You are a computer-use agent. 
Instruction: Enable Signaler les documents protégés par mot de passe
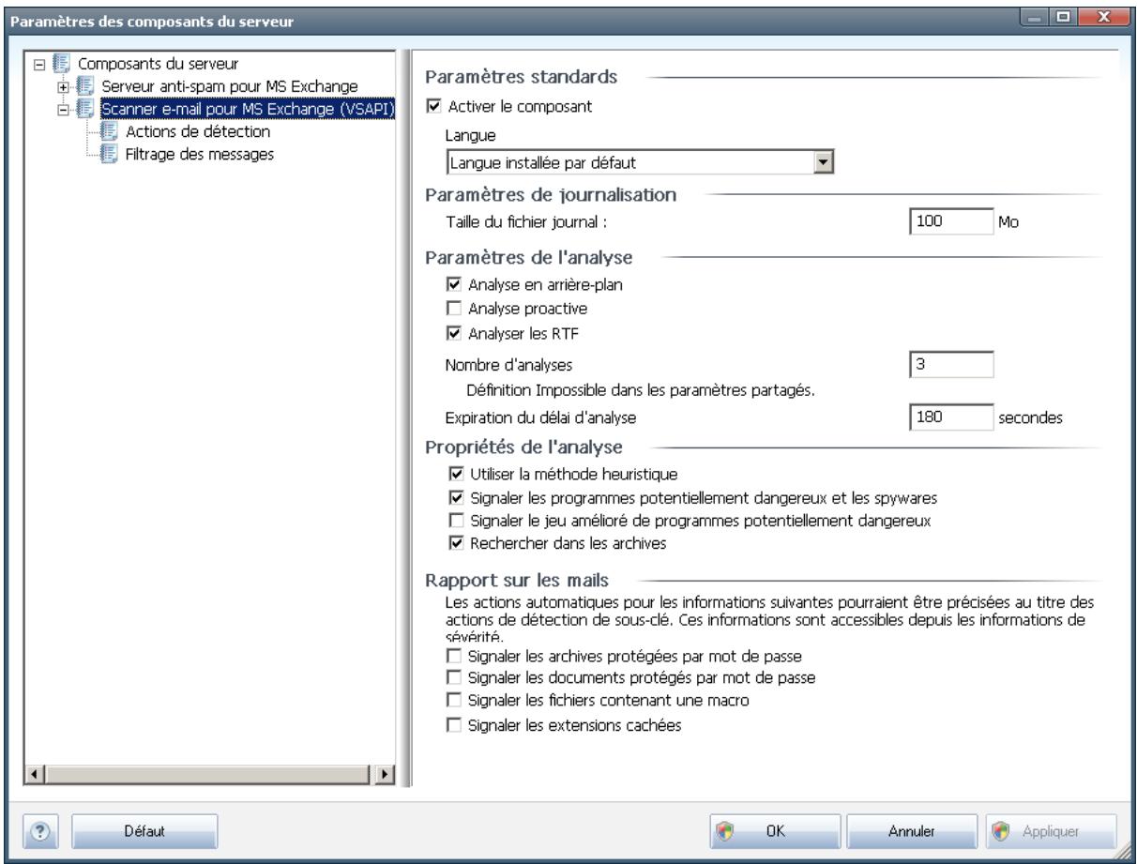click(x=455, y=676)
